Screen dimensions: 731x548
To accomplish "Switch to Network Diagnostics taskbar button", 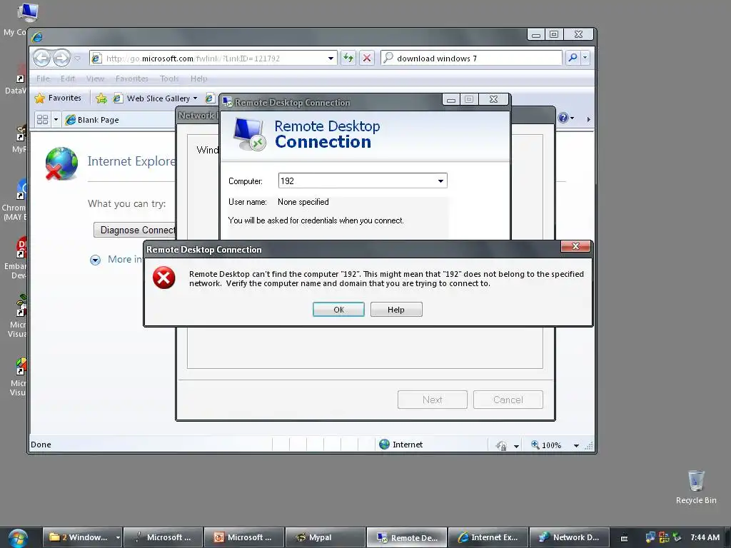I will (569, 537).
